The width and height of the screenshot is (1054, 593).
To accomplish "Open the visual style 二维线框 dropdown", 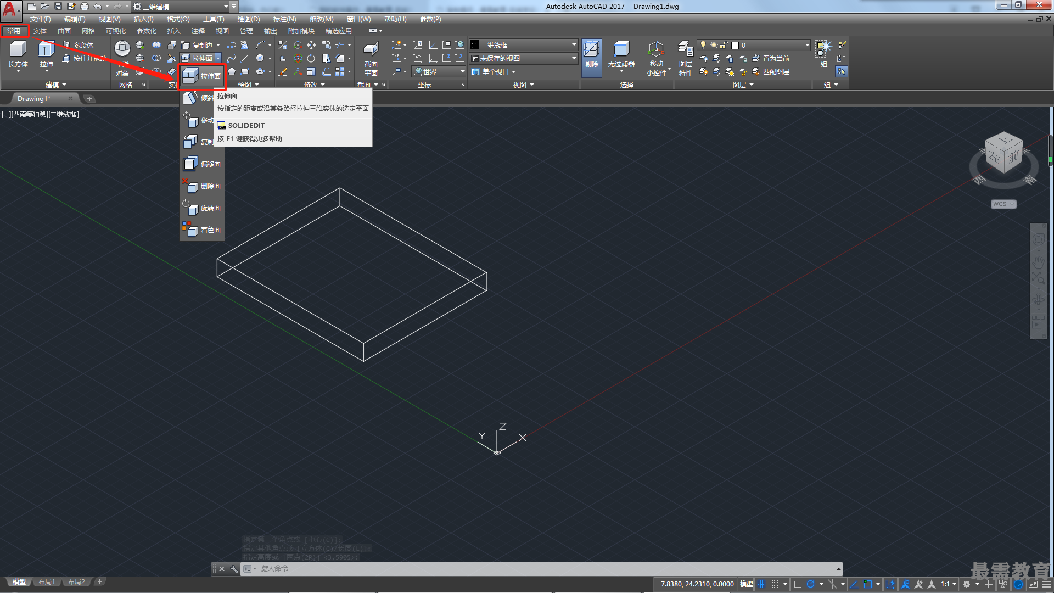I will [524, 44].
